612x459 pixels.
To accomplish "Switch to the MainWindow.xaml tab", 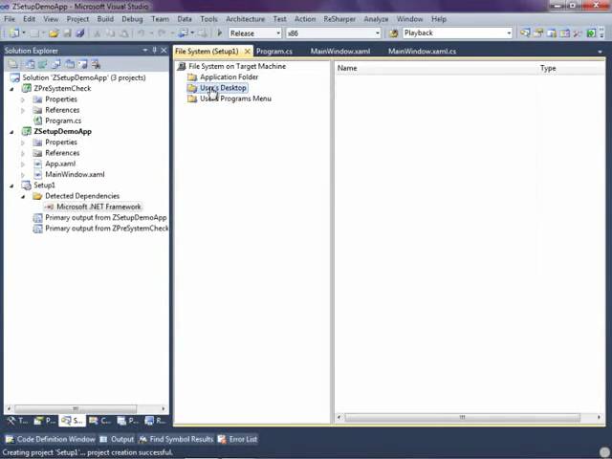I will [340, 51].
